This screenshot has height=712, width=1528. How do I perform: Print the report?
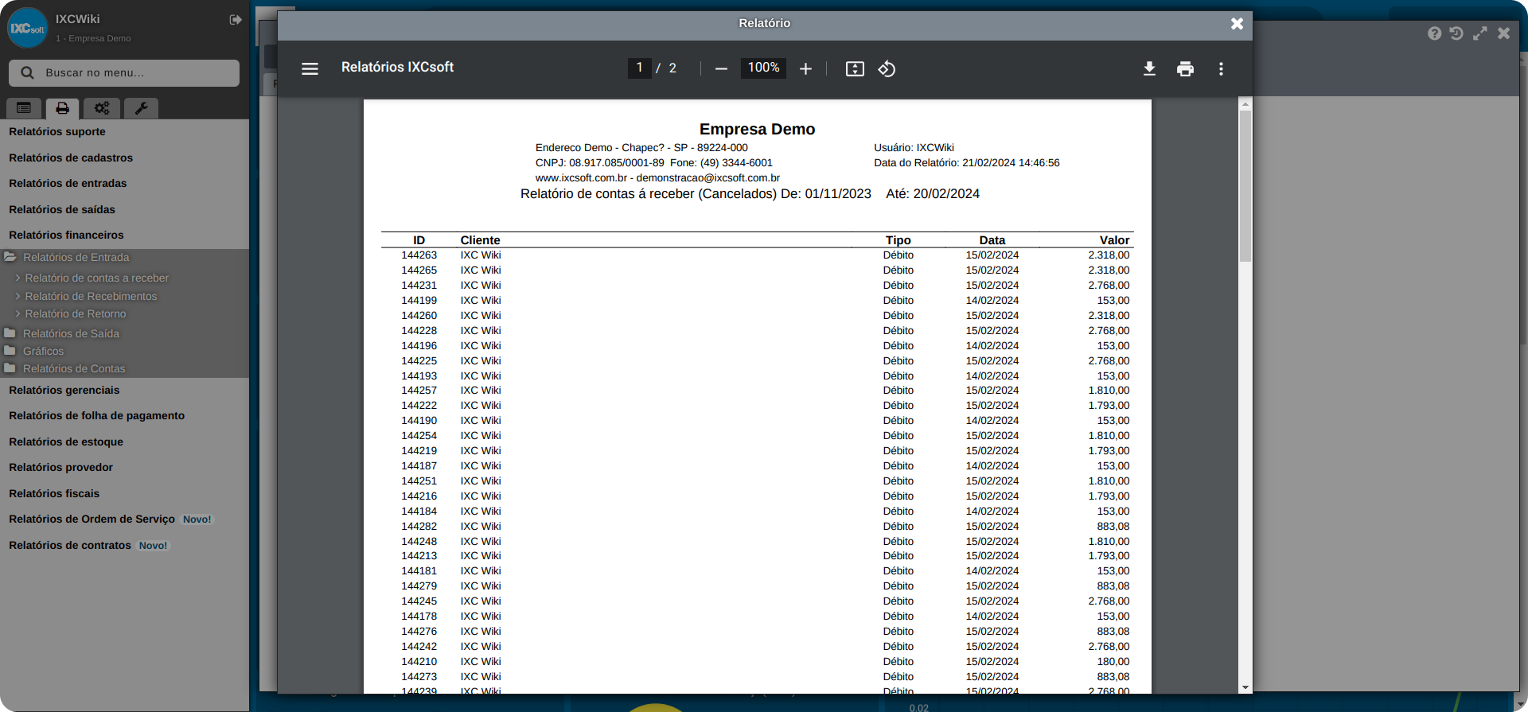pos(1185,69)
